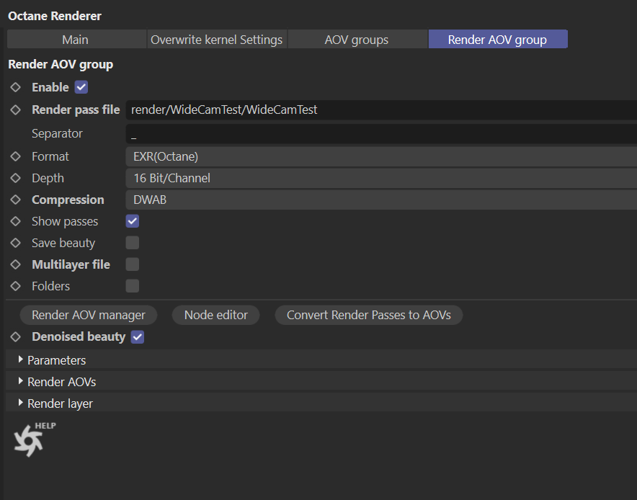Click Convert Render Passes to AOVs button
637x500 pixels.
[x=368, y=315]
